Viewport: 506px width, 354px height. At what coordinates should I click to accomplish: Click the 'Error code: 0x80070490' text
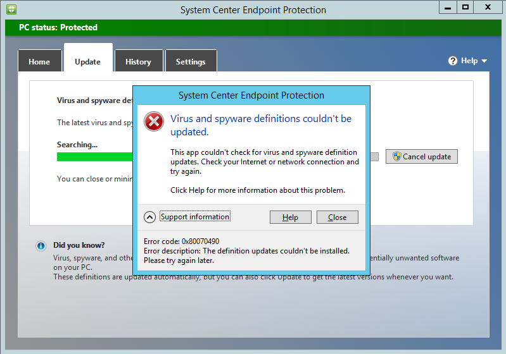181,241
